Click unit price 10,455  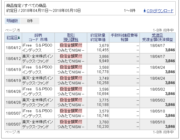(x=103, y=50)
